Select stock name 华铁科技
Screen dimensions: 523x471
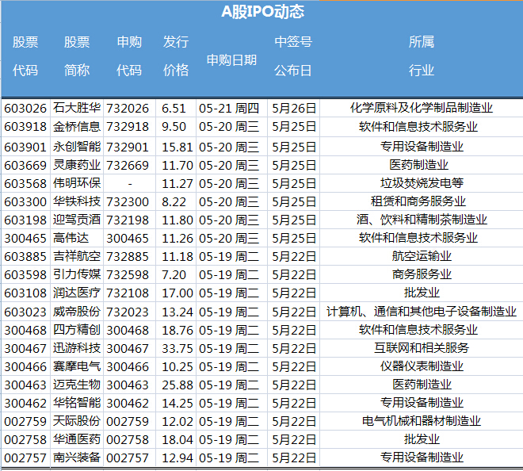pos(77,201)
